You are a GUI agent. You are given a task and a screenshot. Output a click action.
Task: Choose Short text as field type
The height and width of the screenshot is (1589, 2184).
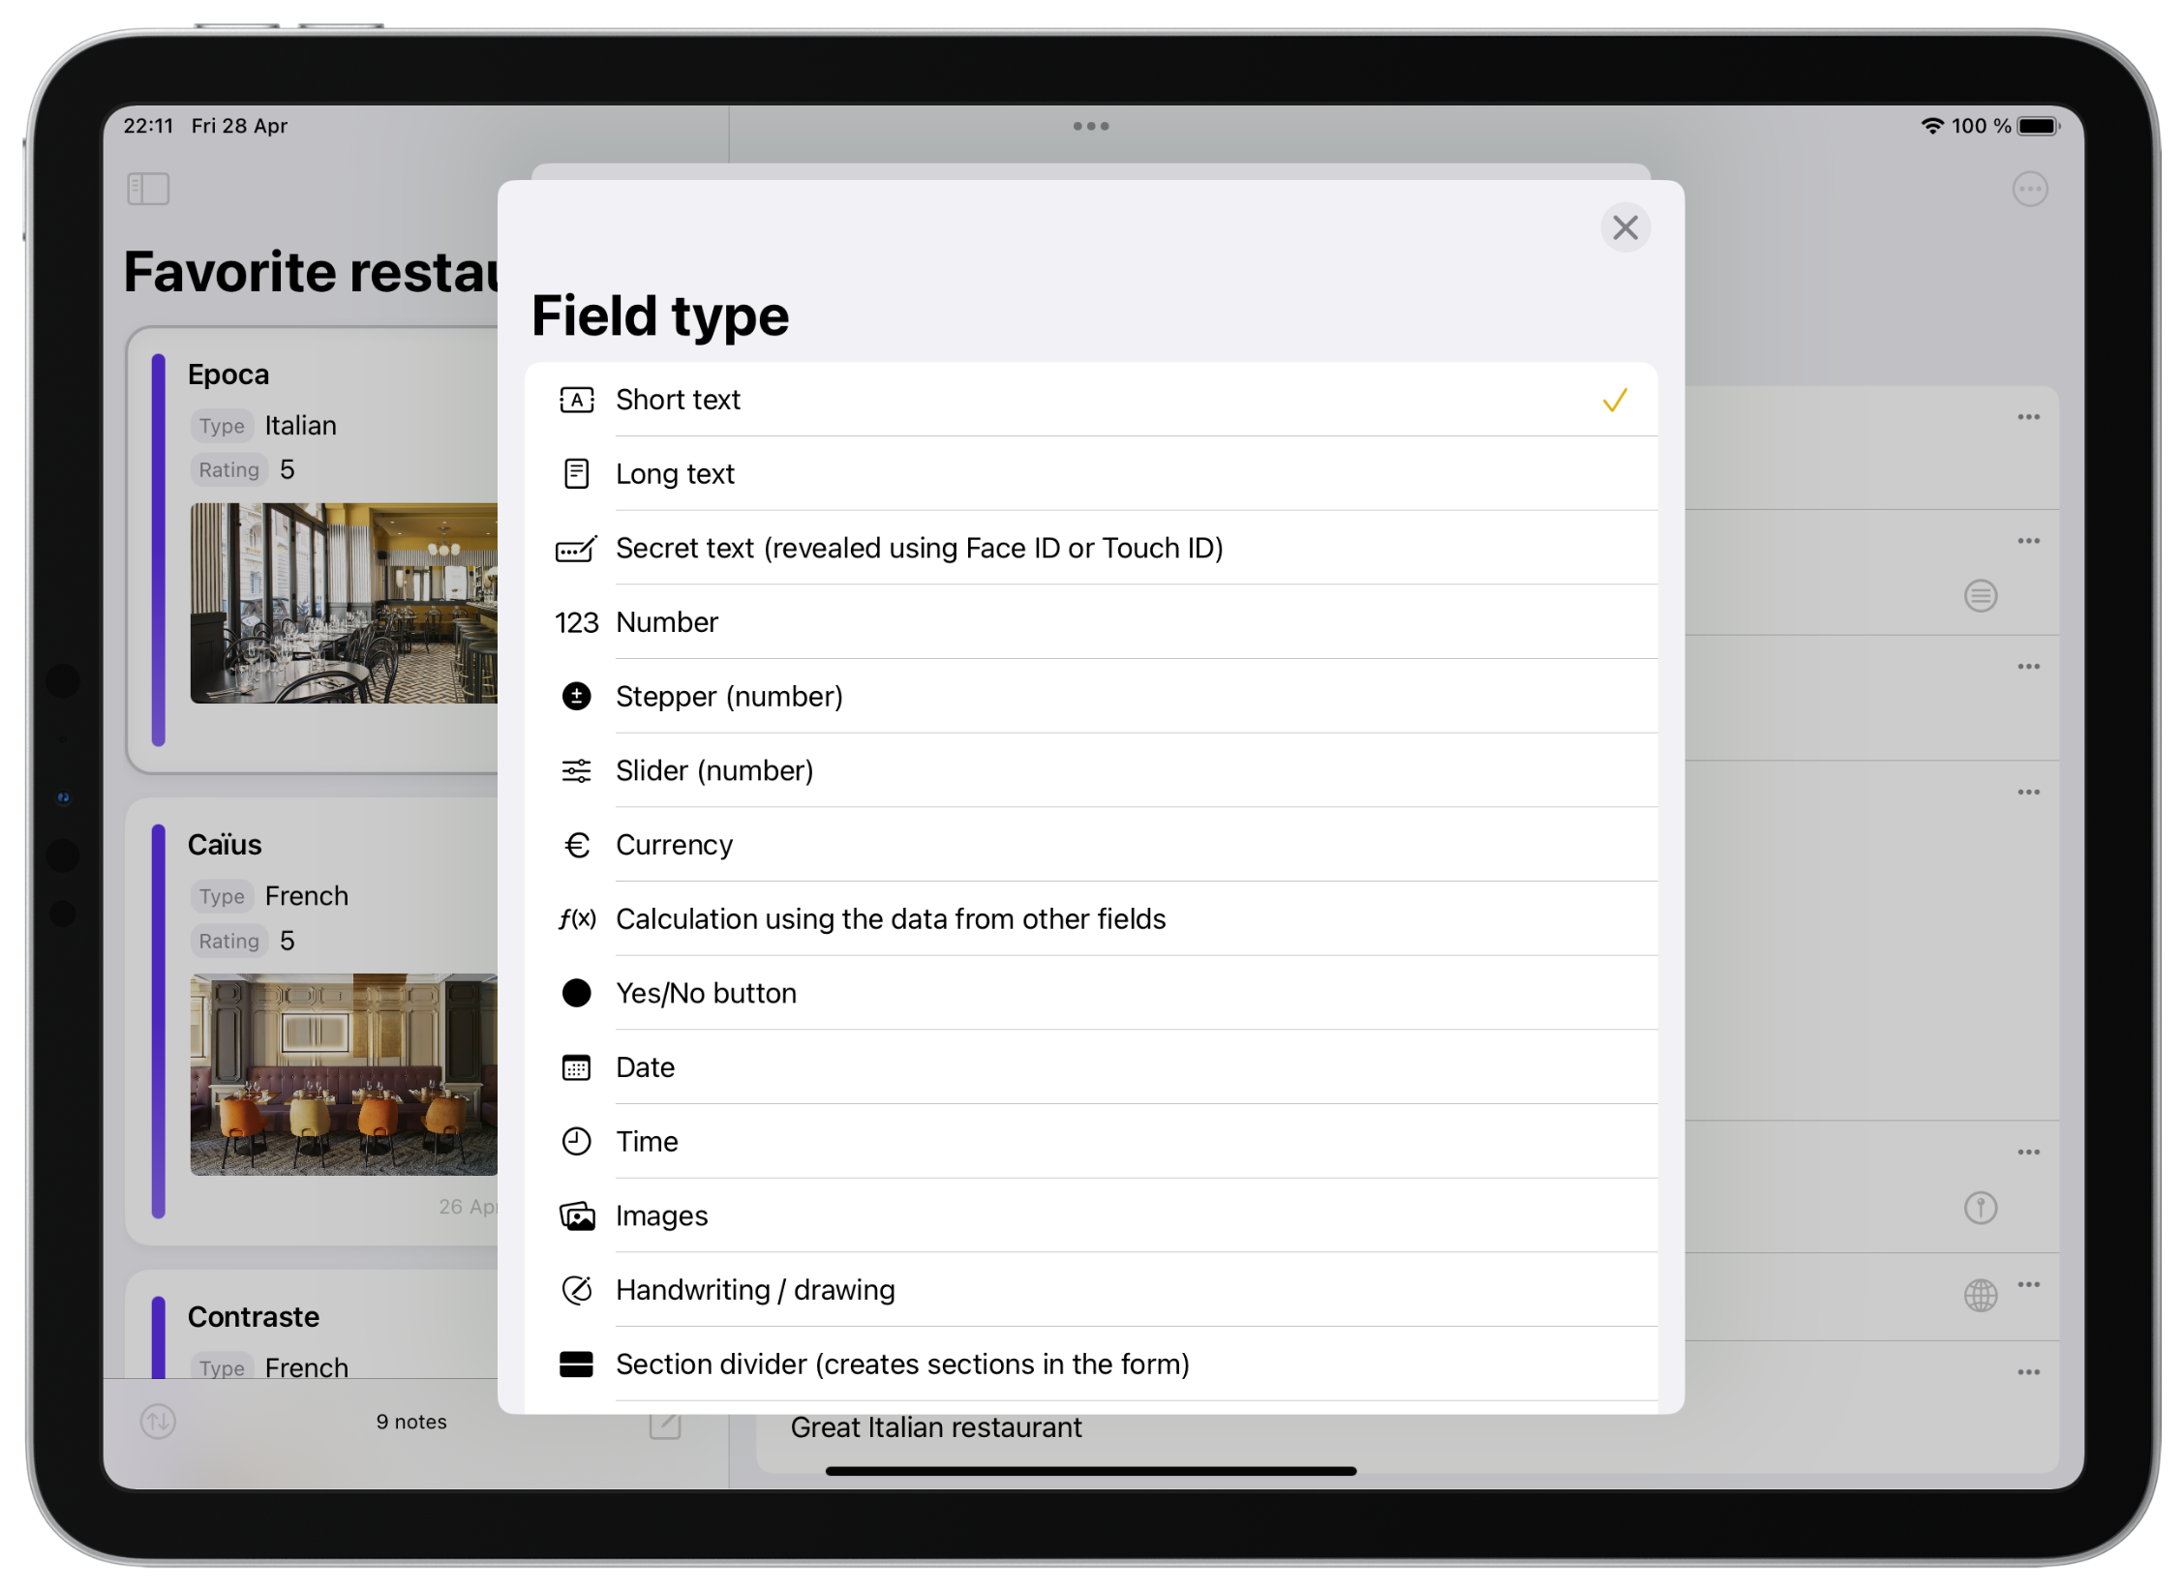click(x=1090, y=400)
